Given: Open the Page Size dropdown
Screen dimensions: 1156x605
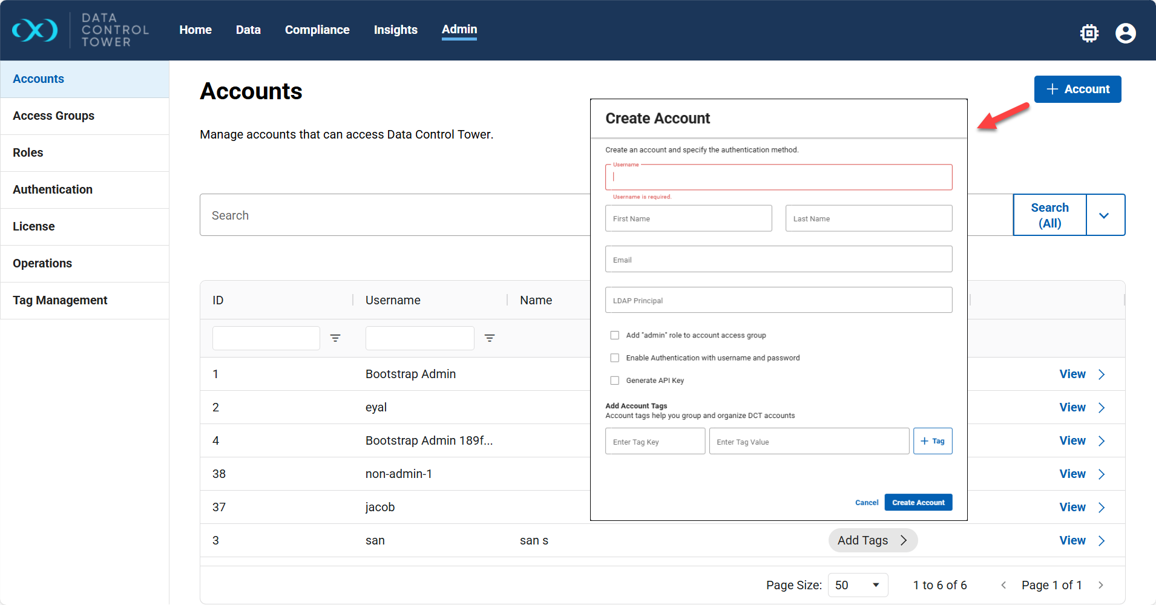Looking at the screenshot, I should [x=857, y=585].
